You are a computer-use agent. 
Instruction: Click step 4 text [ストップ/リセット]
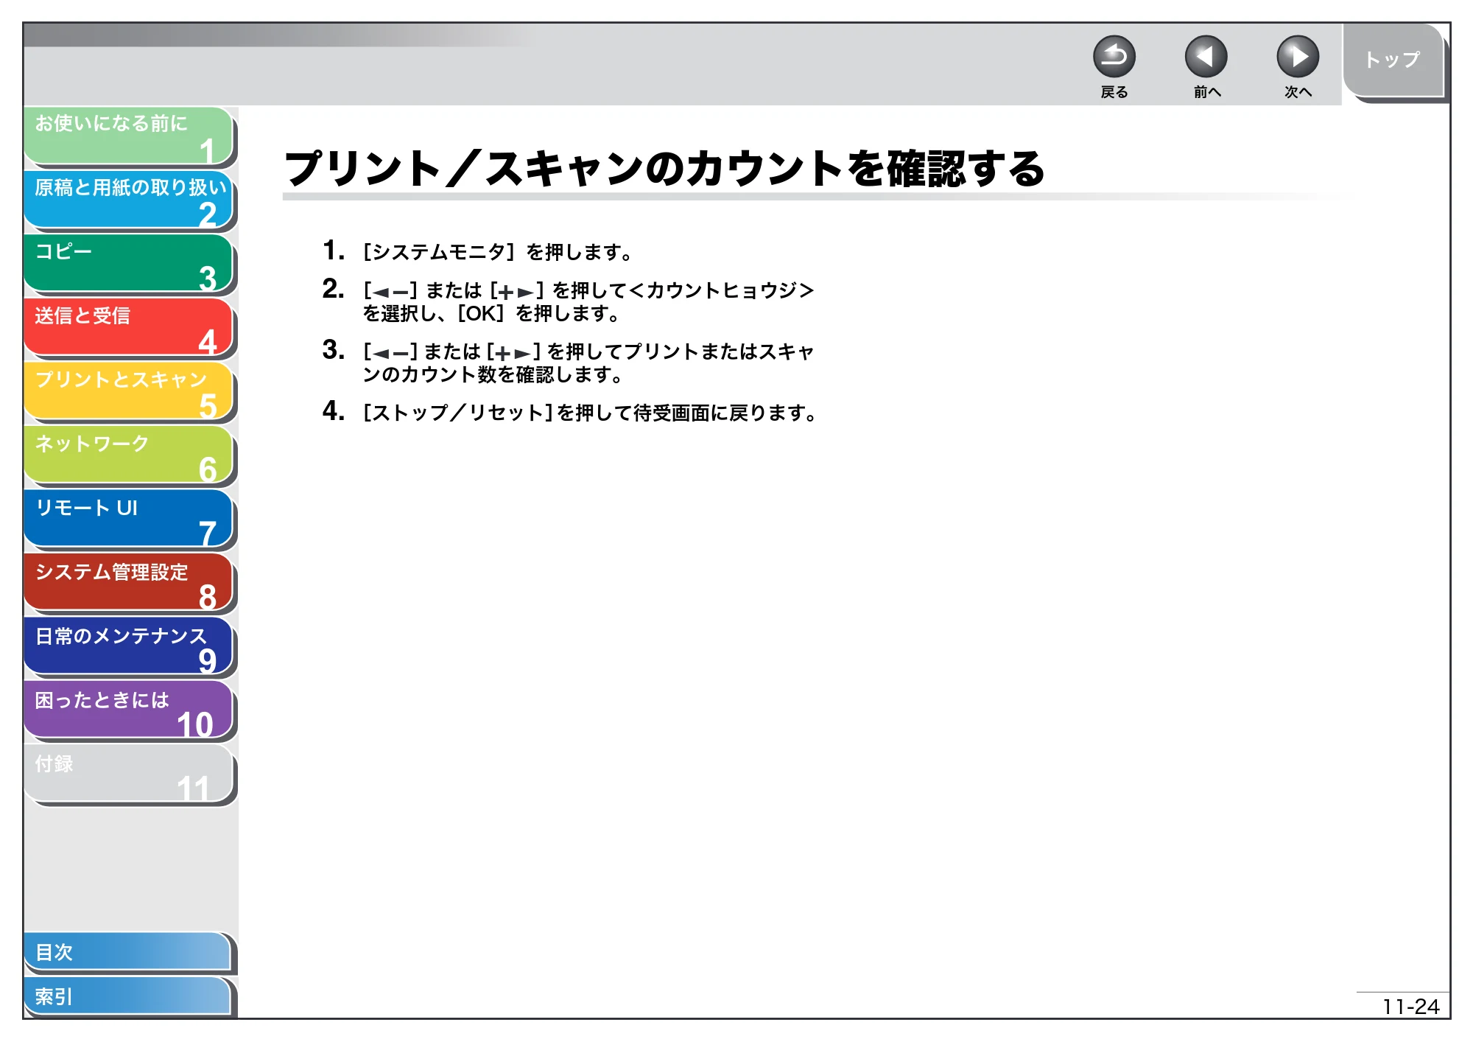(590, 412)
